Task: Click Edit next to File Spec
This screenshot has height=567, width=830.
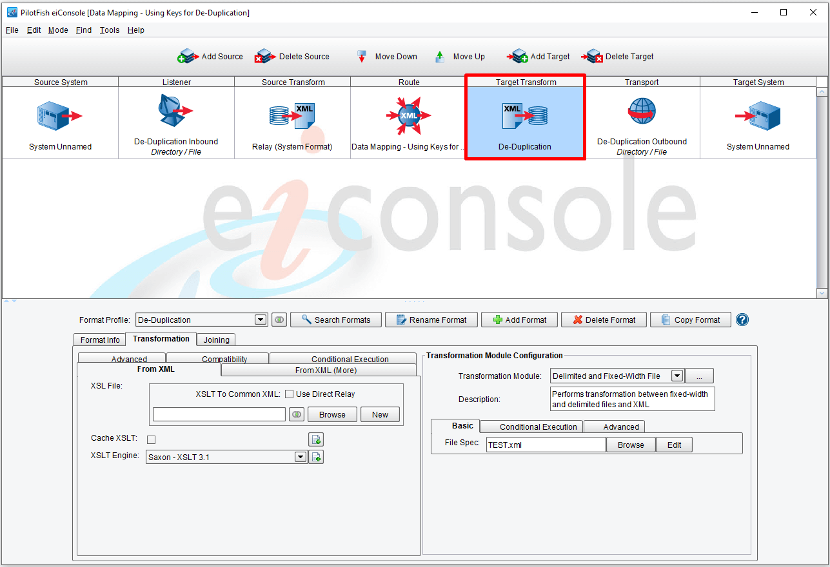Action: click(674, 445)
